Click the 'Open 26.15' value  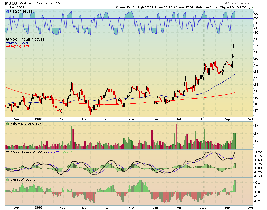[x=125, y=7]
